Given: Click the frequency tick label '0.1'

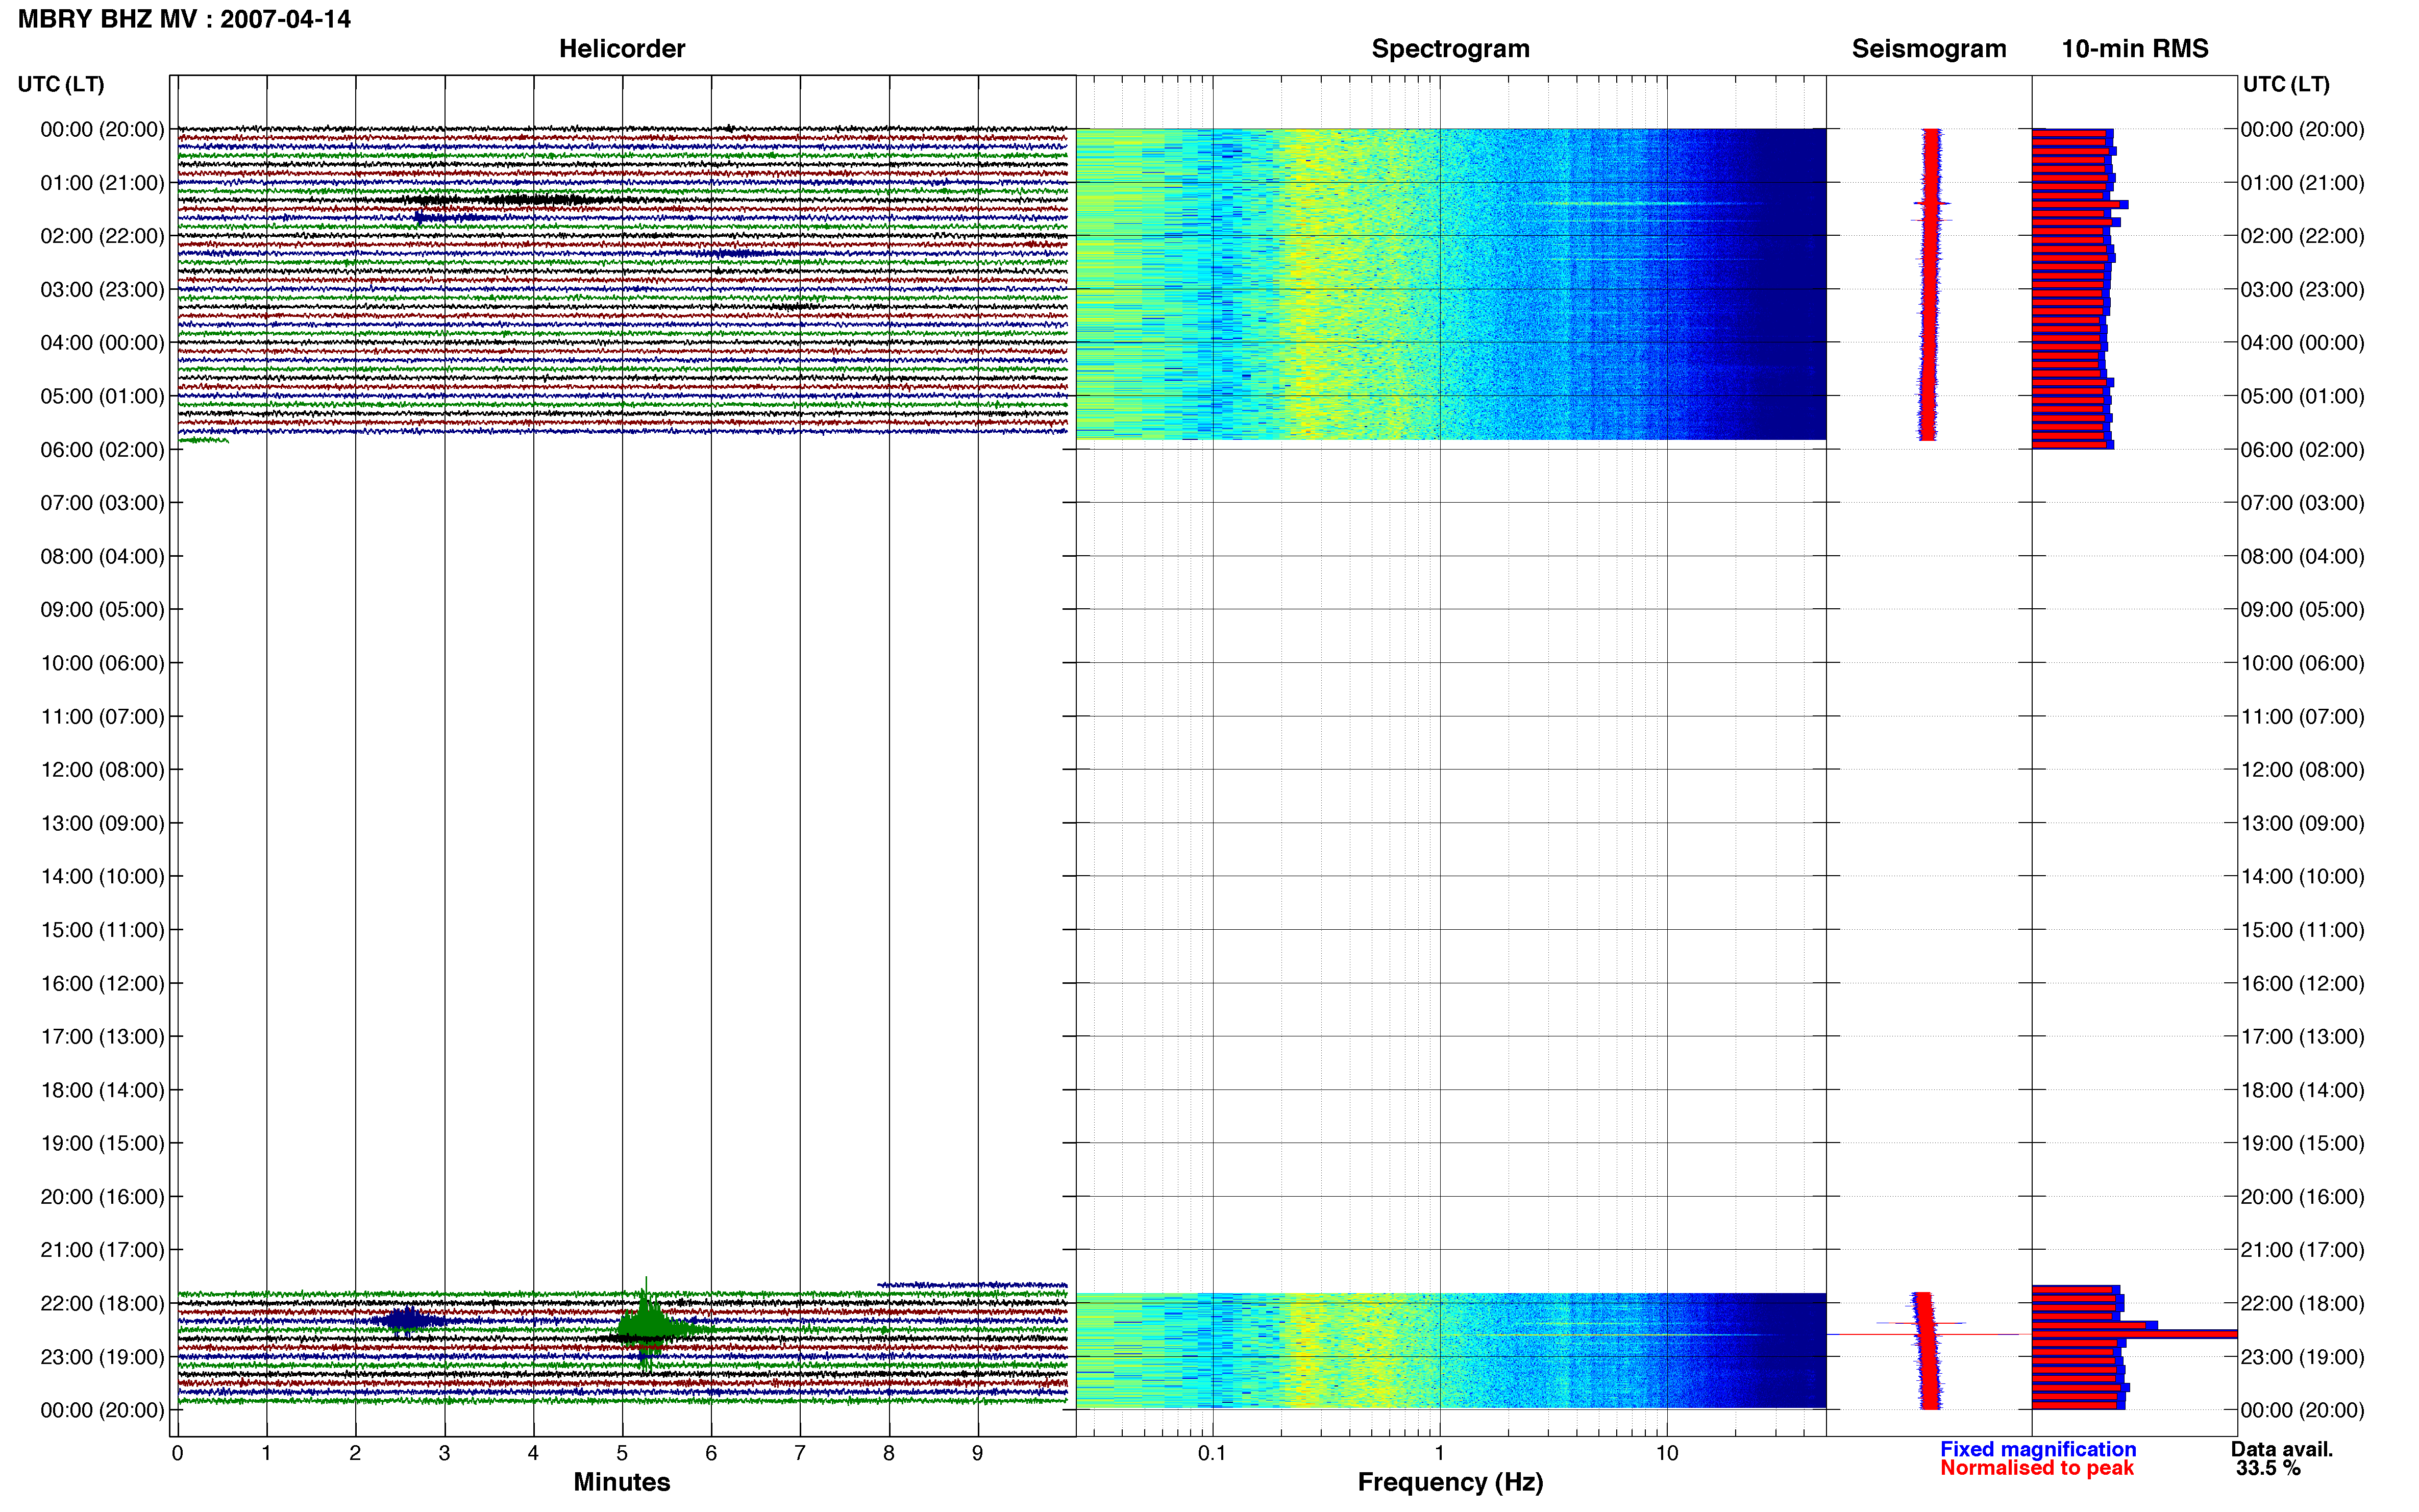Looking at the screenshot, I should (x=1212, y=1453).
